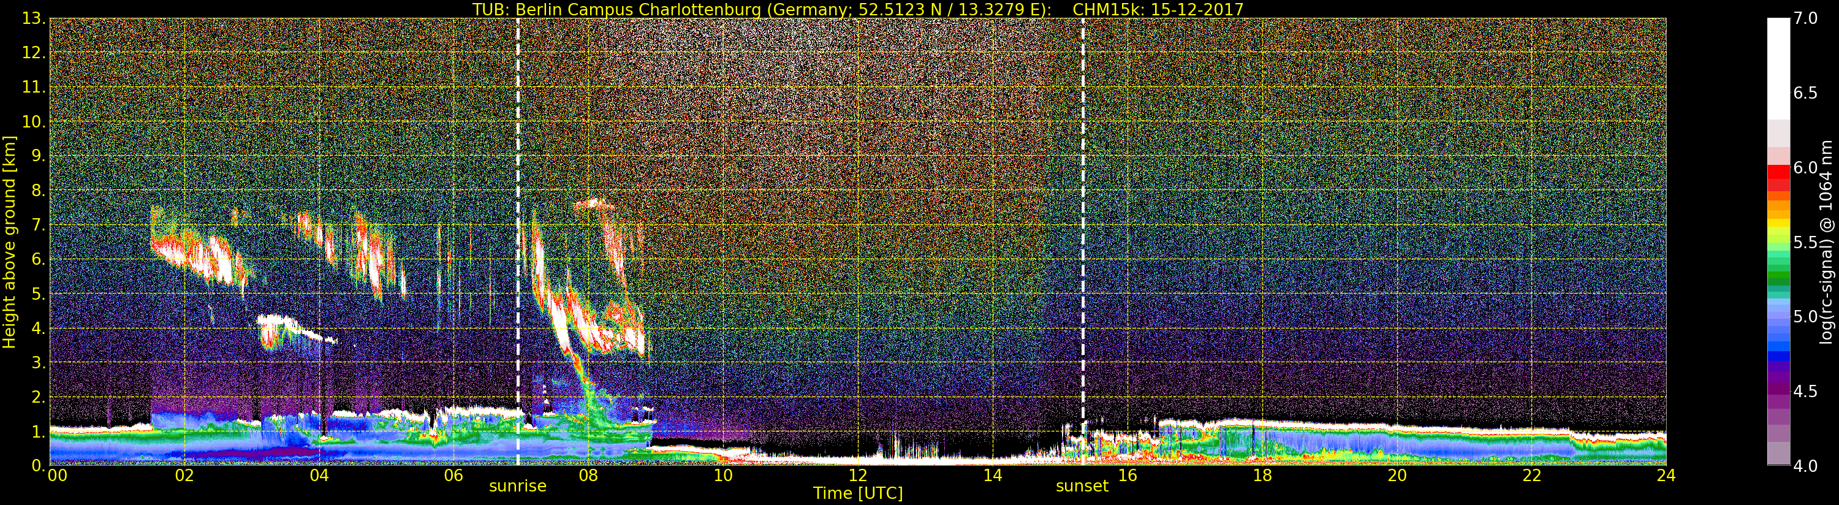Pick the white top segment of the colorbar
Screen dimensions: 1839x505
(x=1778, y=69)
